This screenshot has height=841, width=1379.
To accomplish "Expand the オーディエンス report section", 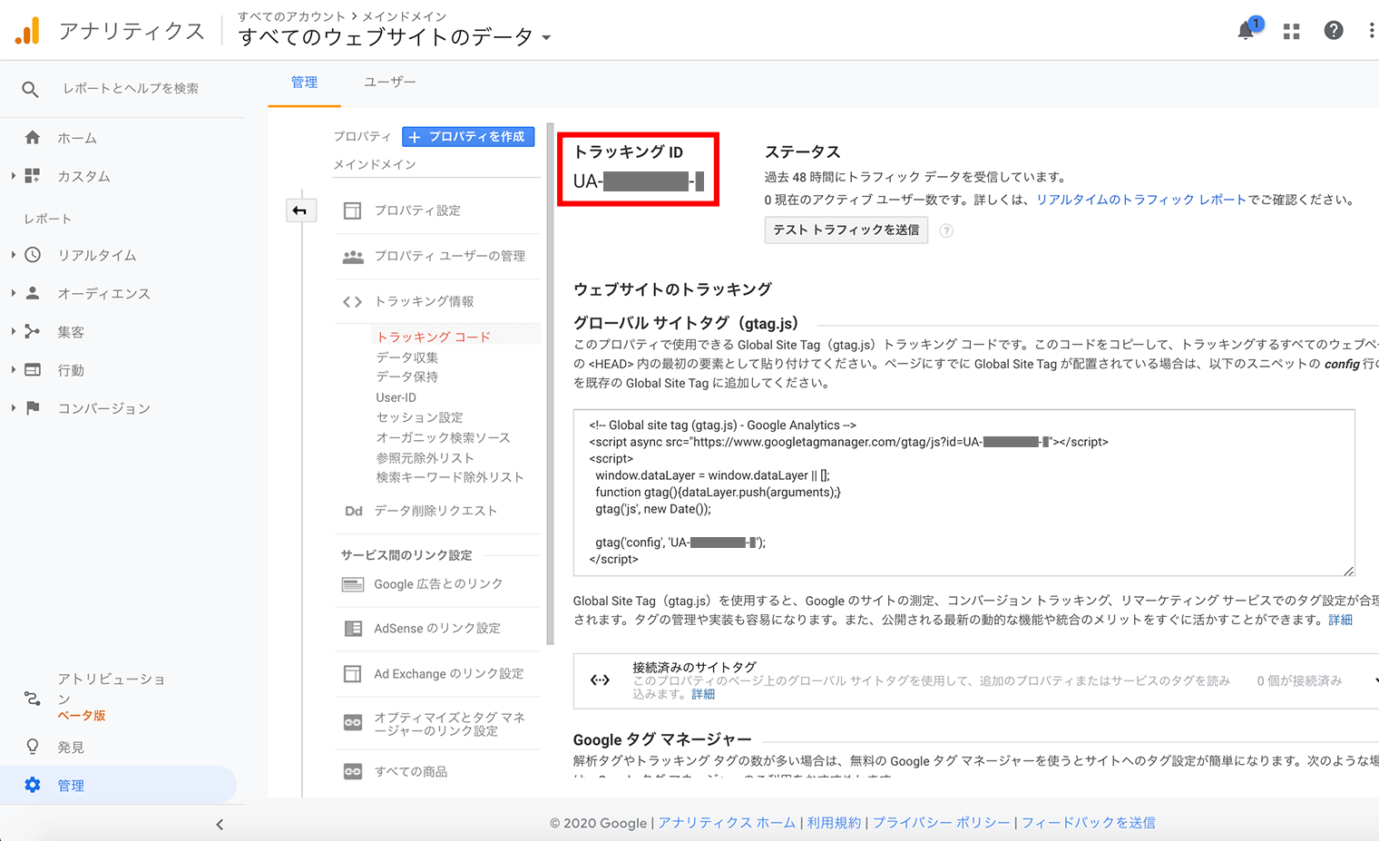I will coord(13,293).
